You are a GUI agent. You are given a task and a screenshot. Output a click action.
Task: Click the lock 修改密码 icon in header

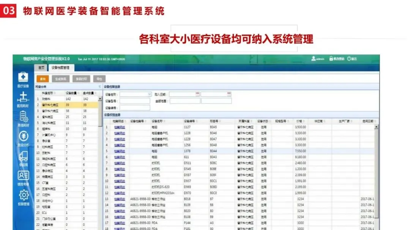331,59
